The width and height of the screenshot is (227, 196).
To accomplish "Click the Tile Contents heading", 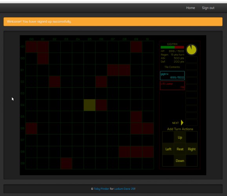I will (x=172, y=67).
